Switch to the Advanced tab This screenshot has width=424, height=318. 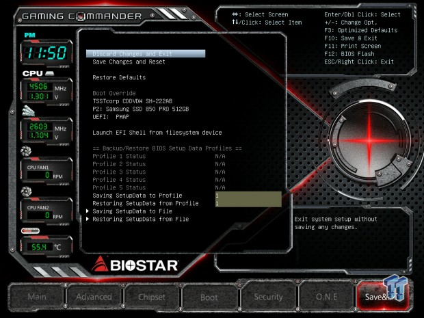click(x=94, y=297)
